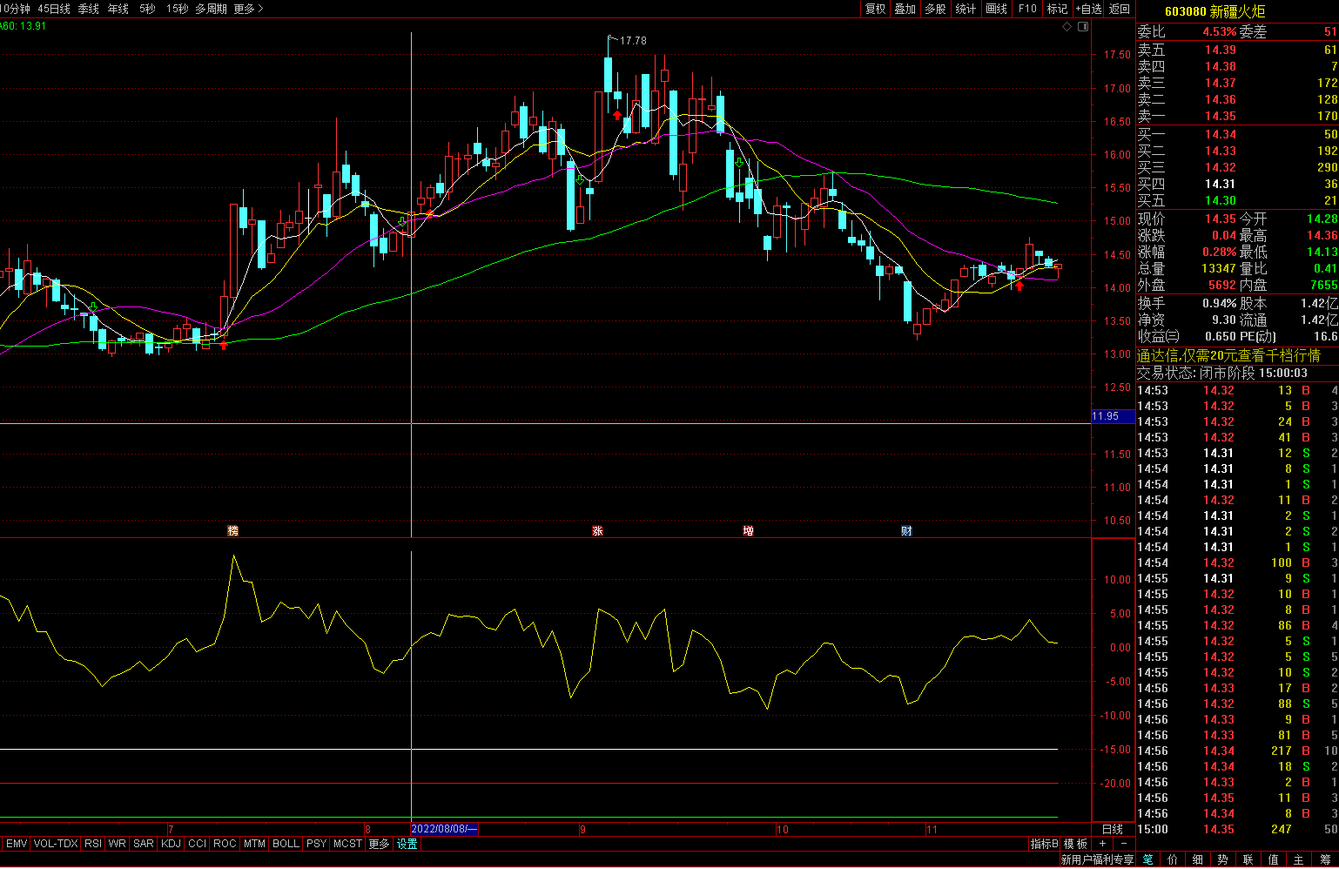Select the BOLL indicator tab

pyautogui.click(x=286, y=844)
